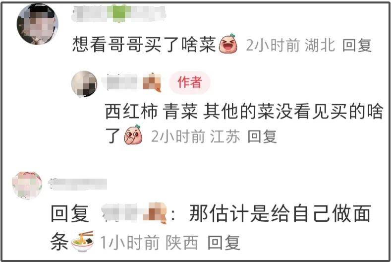Viewport: 391px width, 263px height.
Task: Open the author's small round avatar
Action: tap(84, 84)
